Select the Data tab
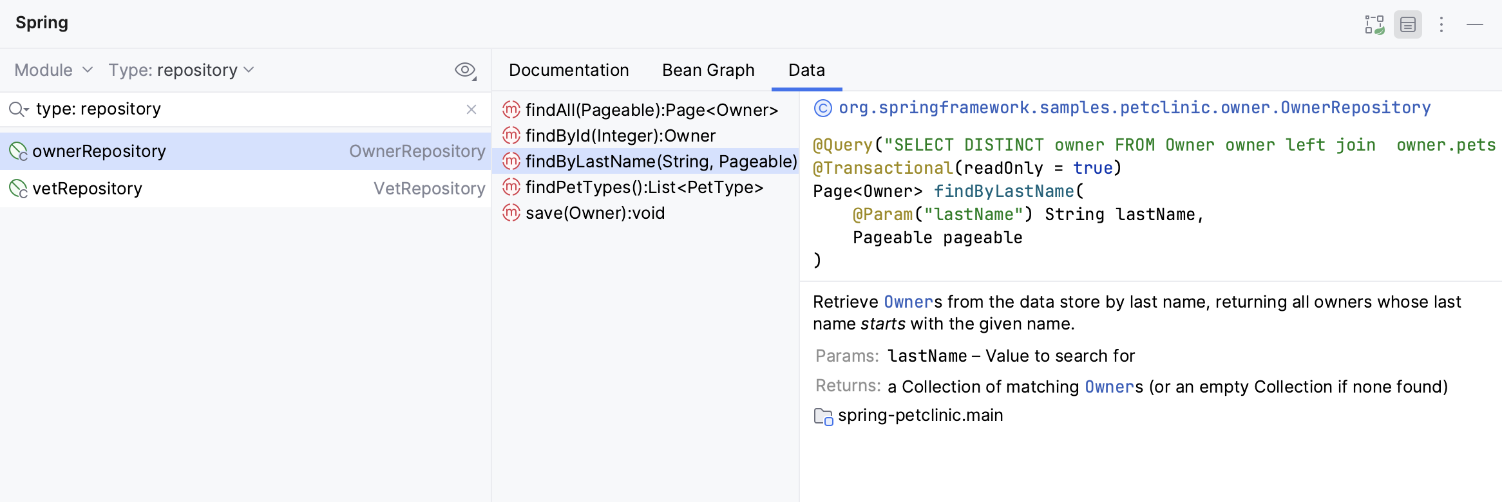1502x502 pixels. click(806, 70)
